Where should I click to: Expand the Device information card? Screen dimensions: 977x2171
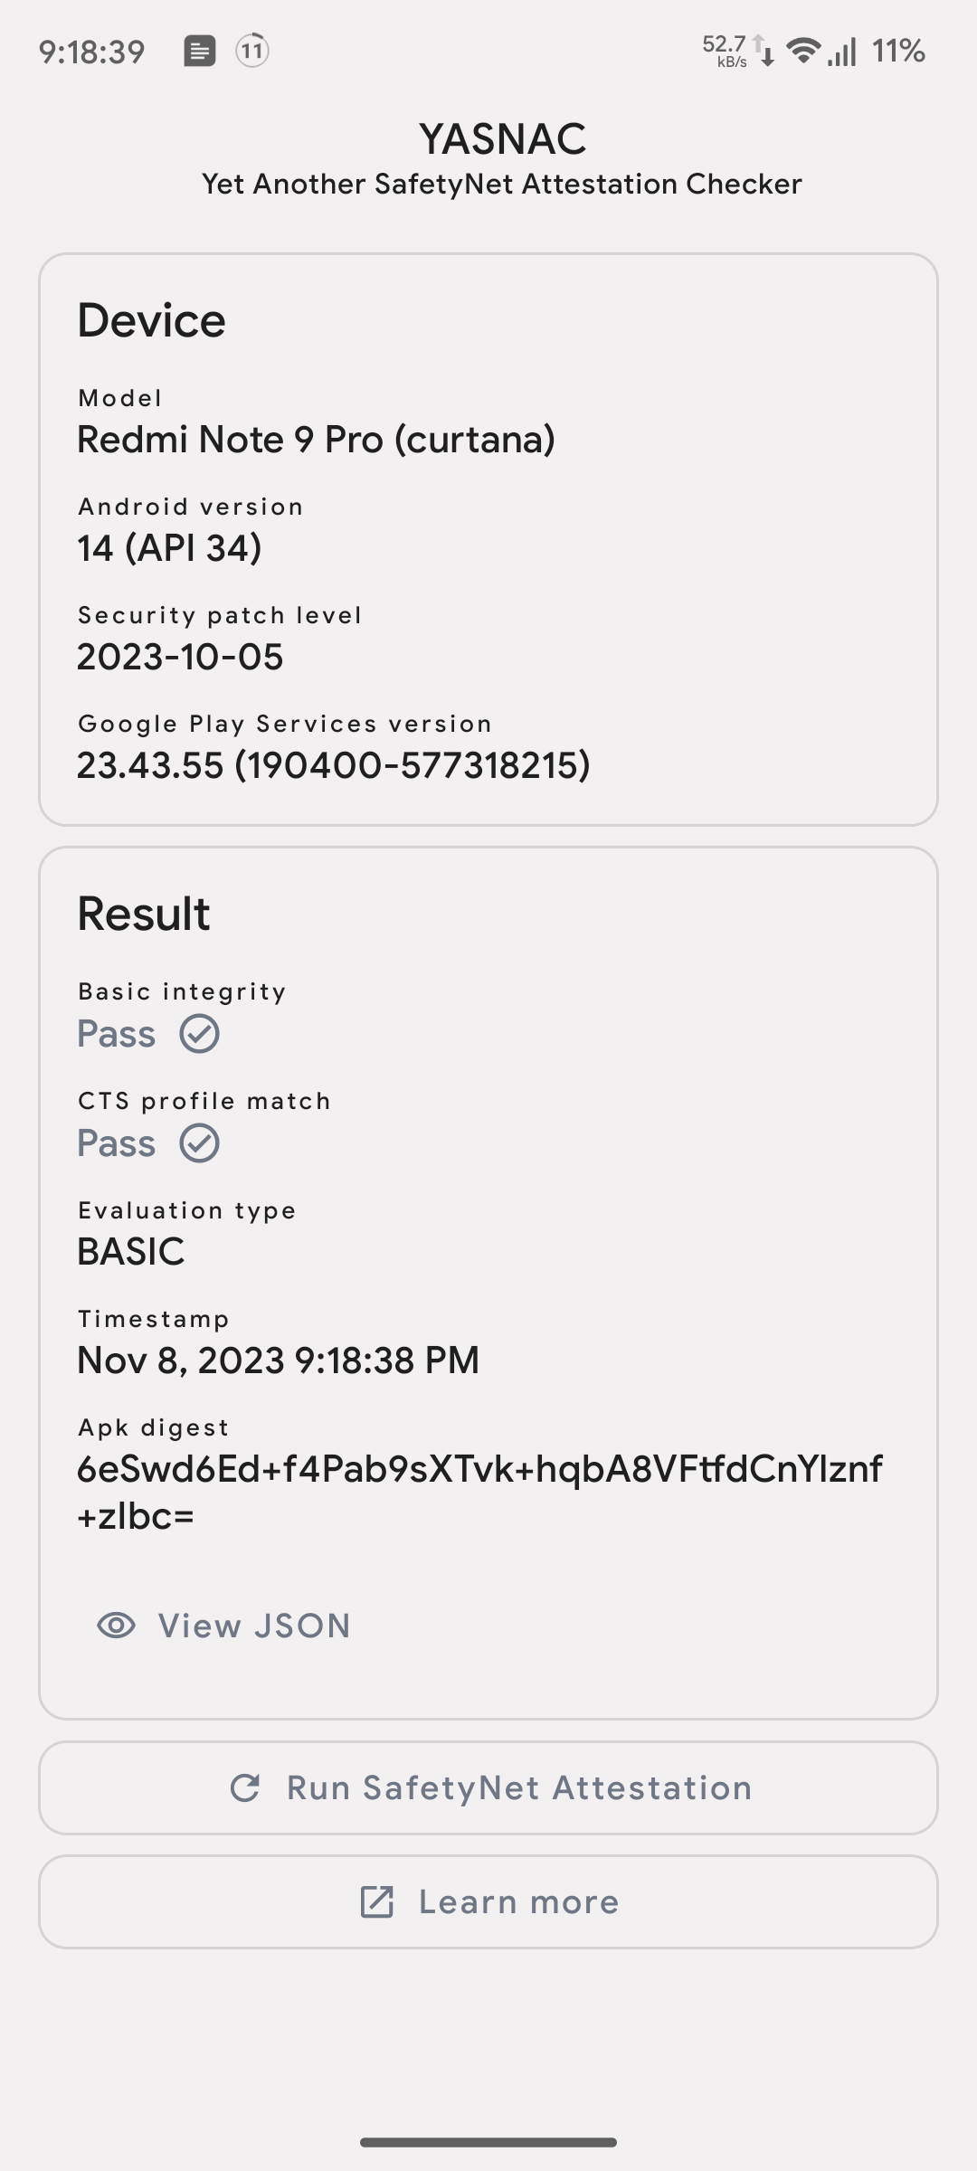pos(488,538)
